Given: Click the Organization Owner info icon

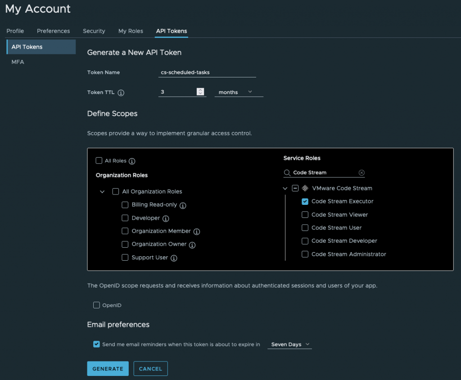Looking at the screenshot, I should [192, 245].
